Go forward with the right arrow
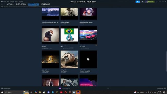 [5, 4]
